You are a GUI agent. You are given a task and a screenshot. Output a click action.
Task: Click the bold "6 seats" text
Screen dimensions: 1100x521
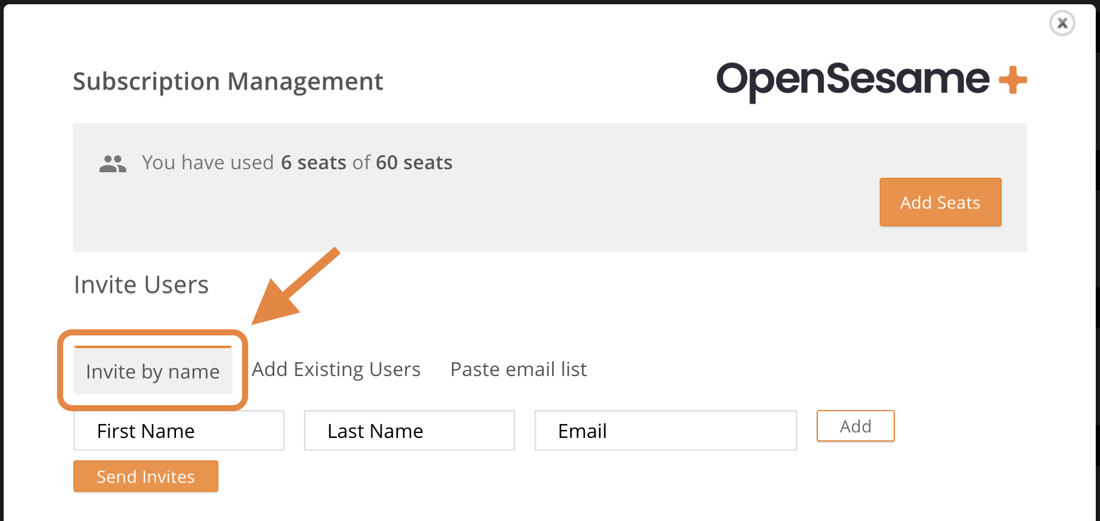pos(314,163)
